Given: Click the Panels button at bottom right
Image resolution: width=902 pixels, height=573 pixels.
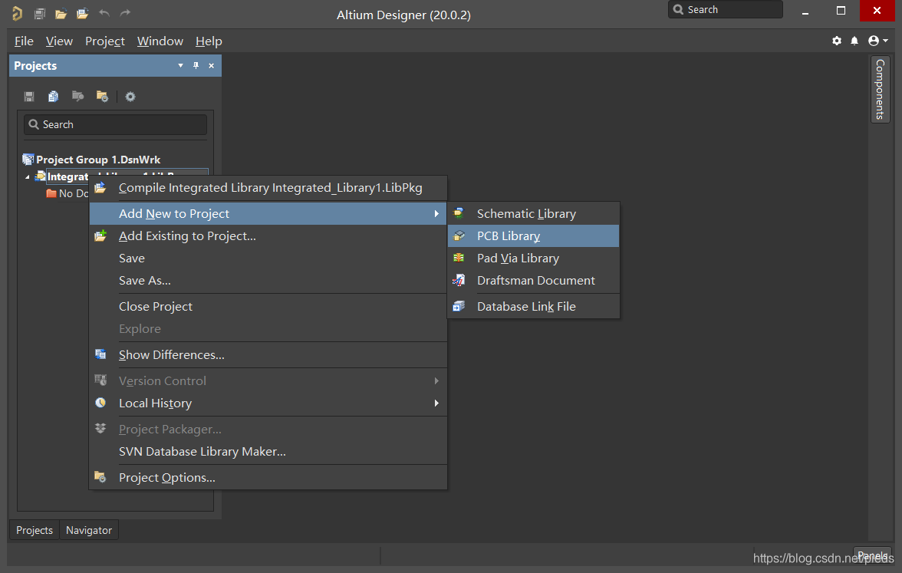Looking at the screenshot, I should 872,556.
